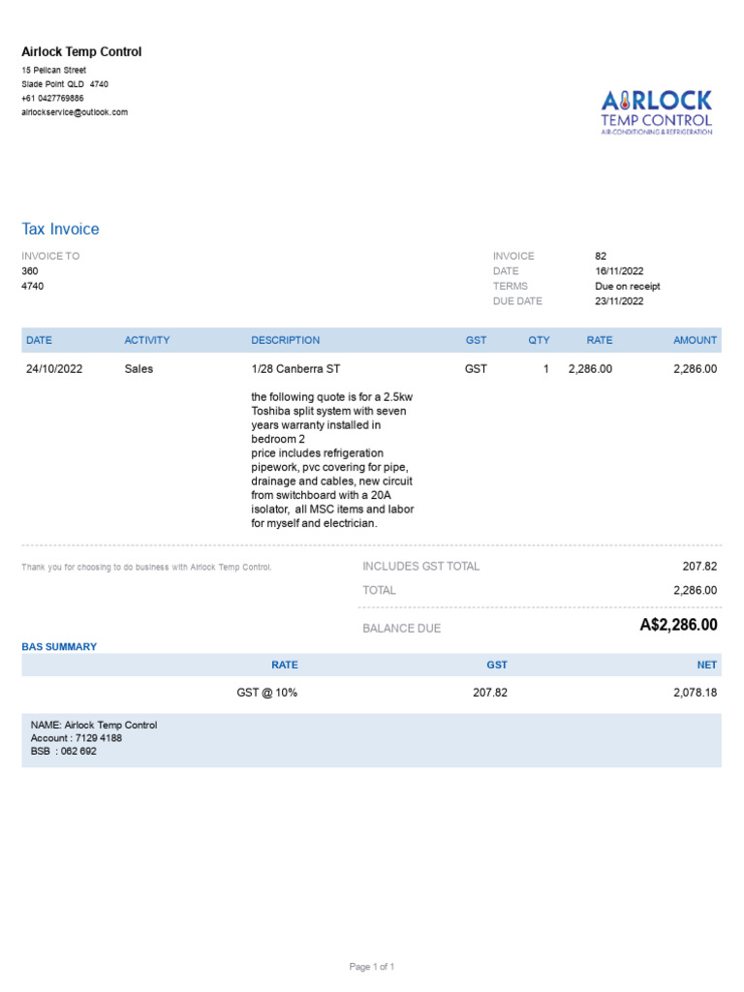Click the Airlock Temp Control logo
The height and width of the screenshot is (992, 744).
pyautogui.click(x=656, y=112)
